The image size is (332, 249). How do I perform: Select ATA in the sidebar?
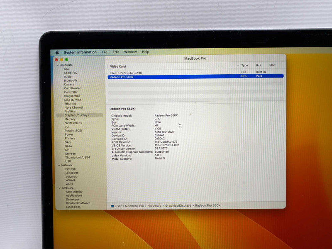tap(66, 69)
